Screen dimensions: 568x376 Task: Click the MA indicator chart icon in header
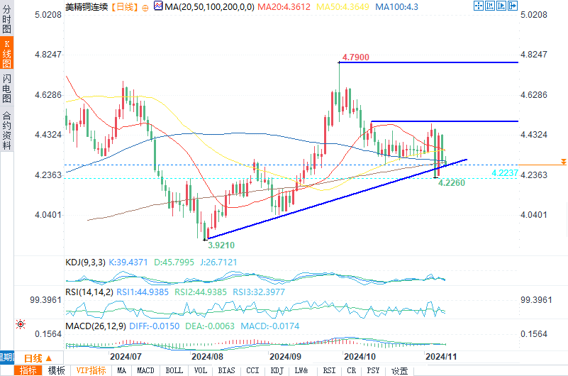pyautogui.click(x=158, y=6)
